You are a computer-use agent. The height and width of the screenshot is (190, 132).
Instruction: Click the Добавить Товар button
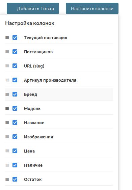33,8
